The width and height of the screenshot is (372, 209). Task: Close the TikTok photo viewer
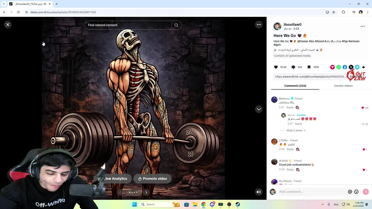[8, 25]
